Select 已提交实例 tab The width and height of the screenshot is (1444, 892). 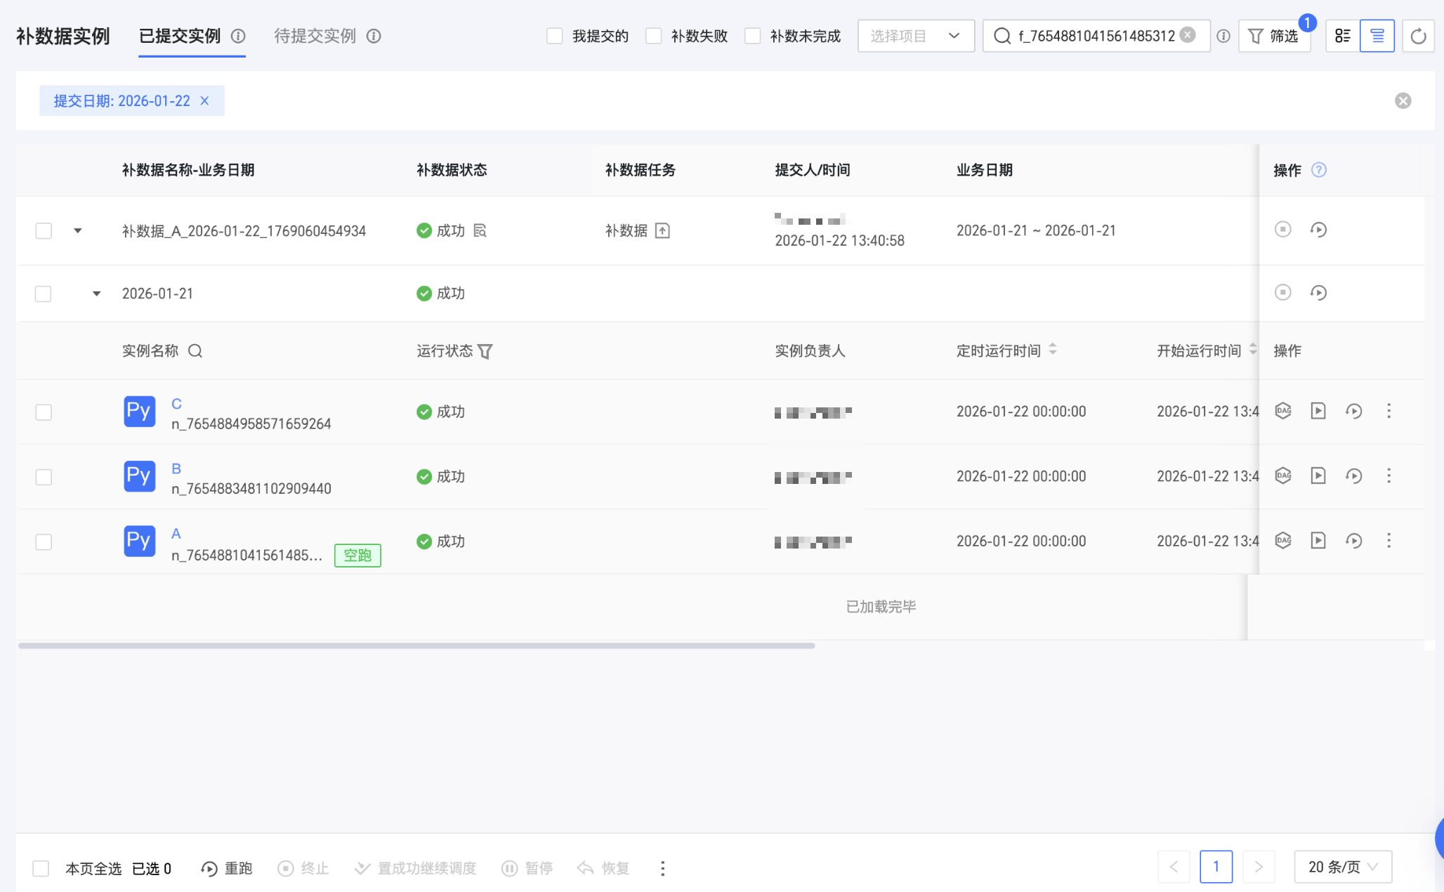[x=180, y=36]
